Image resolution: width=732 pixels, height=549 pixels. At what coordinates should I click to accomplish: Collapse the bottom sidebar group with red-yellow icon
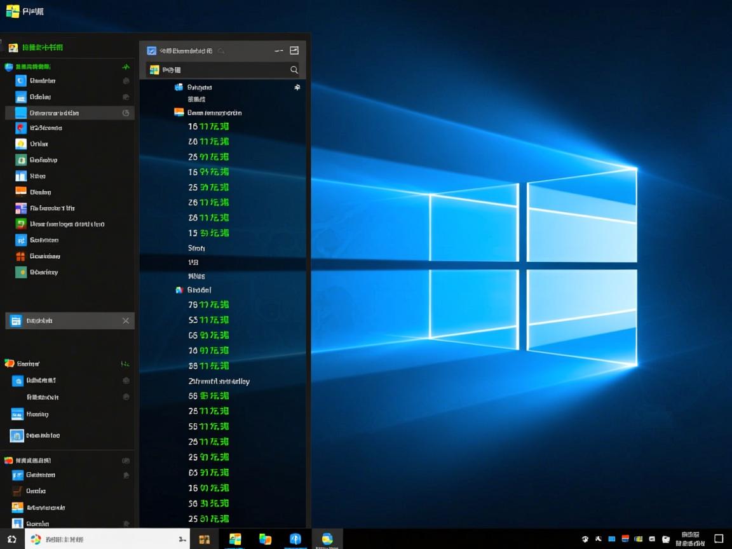10,460
